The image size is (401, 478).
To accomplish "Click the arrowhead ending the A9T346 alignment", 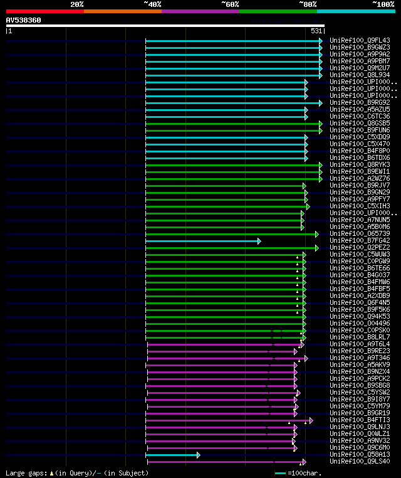I will 306,359.
